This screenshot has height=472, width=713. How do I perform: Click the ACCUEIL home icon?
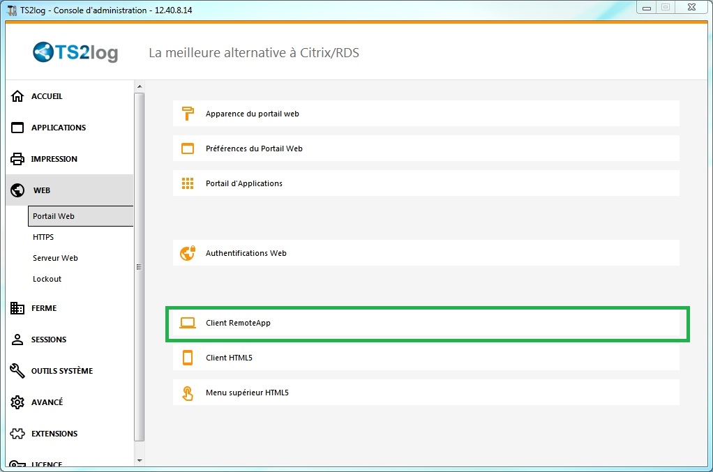pos(17,96)
